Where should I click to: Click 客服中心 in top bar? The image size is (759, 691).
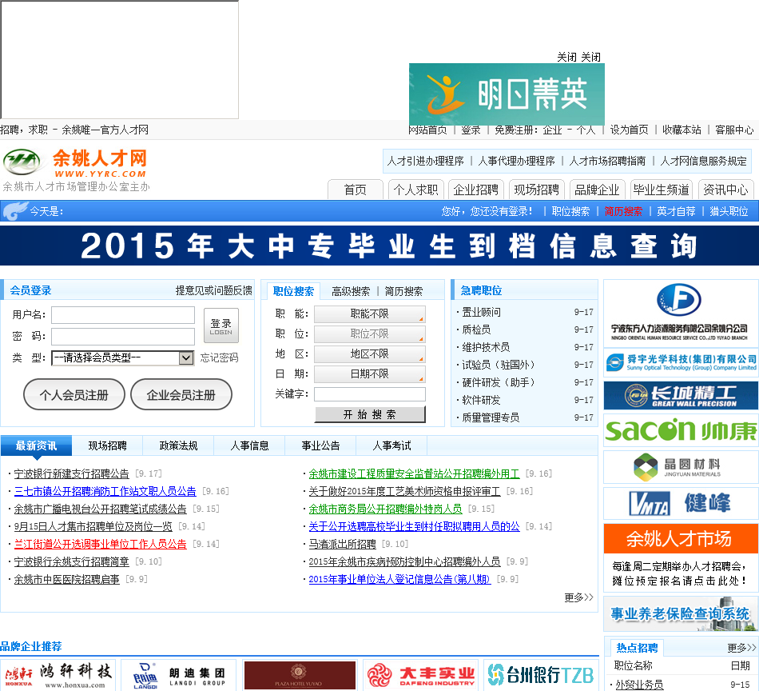tap(734, 130)
